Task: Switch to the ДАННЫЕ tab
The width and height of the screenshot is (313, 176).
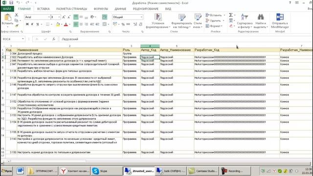Action: point(120,9)
